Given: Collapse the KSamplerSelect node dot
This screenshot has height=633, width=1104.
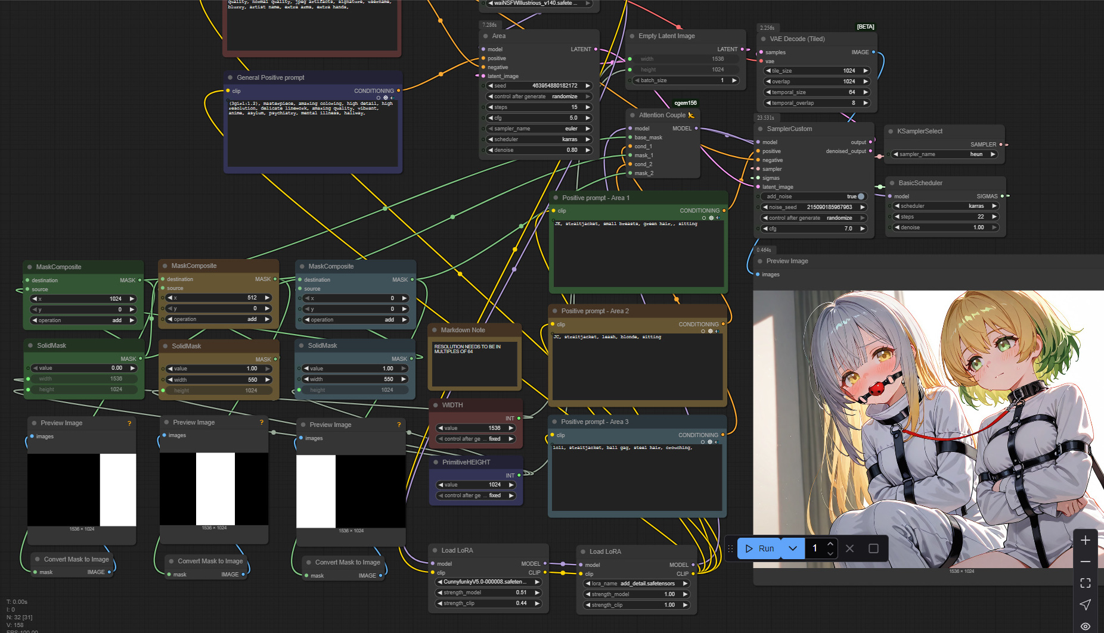Looking at the screenshot, I should (891, 131).
